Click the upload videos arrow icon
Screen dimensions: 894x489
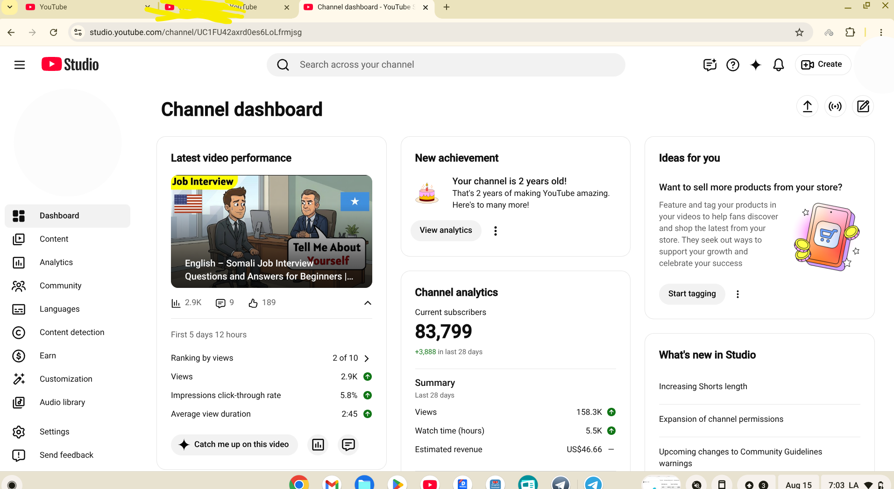coord(807,106)
